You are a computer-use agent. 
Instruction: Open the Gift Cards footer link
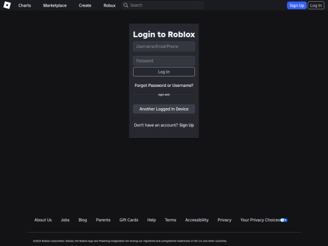(x=129, y=220)
